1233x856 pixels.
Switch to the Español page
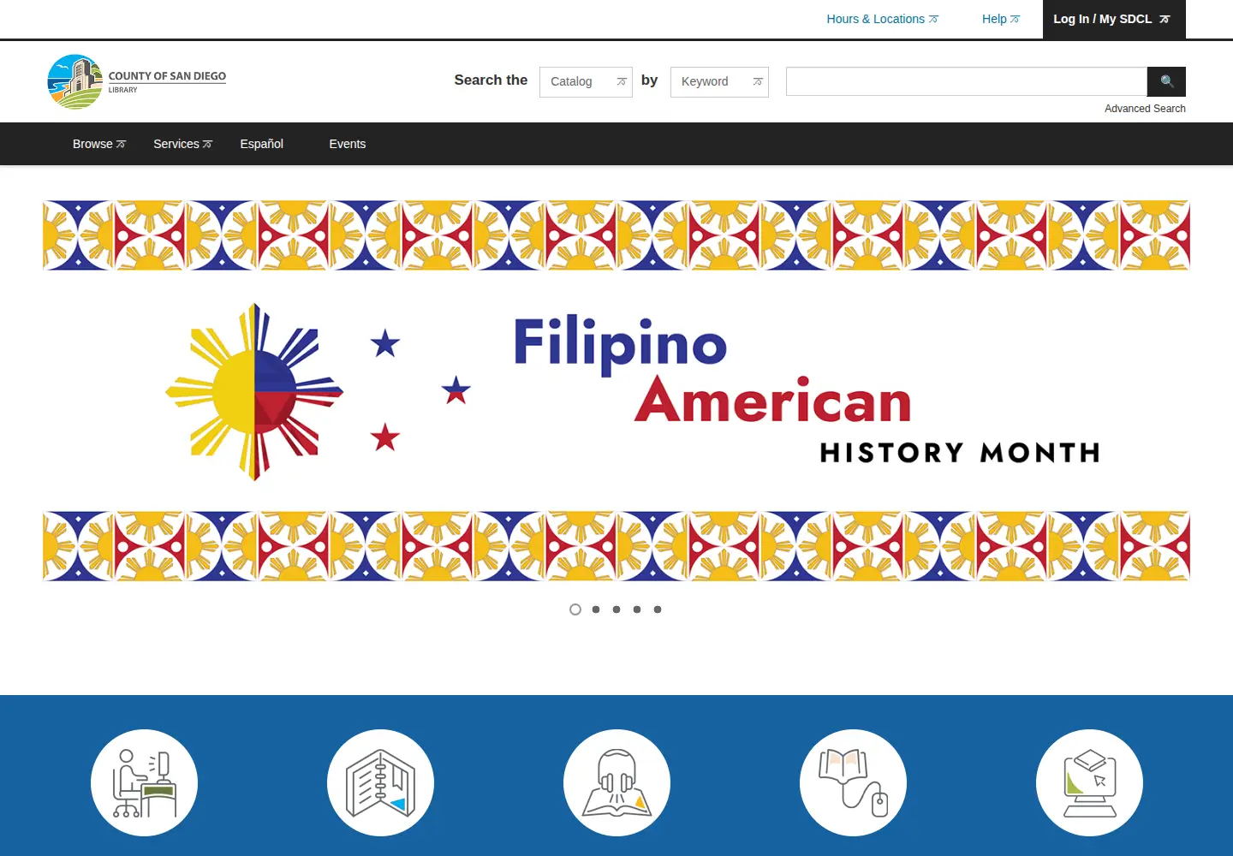(x=261, y=144)
